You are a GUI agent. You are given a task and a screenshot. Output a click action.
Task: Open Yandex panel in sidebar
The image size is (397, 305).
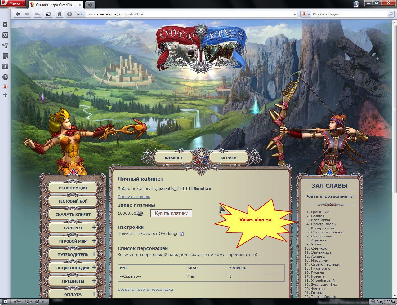tap(5, 87)
